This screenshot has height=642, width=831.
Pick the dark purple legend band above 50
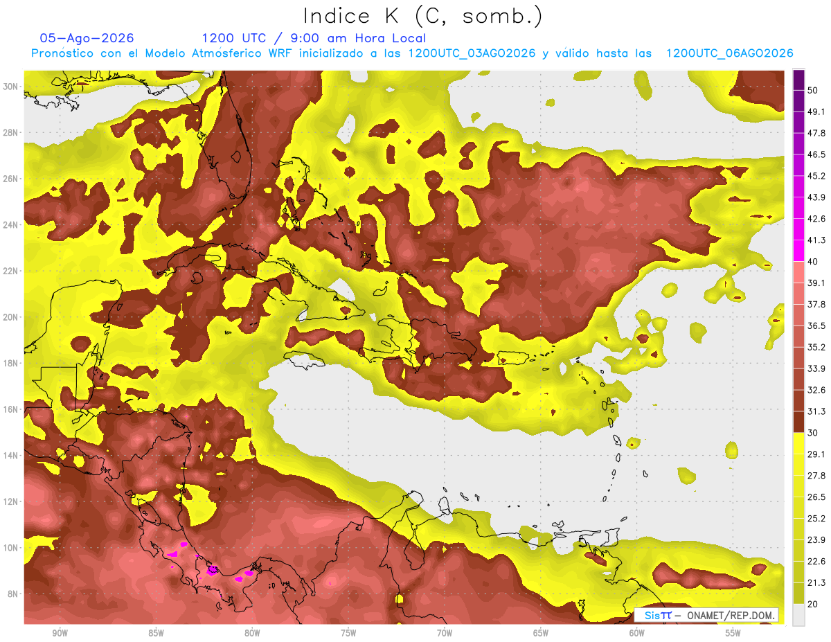tap(798, 80)
